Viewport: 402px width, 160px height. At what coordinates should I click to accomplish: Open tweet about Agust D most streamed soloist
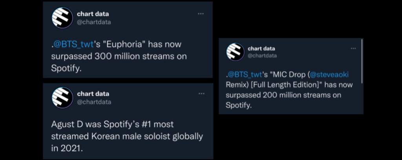pyautogui.click(x=128, y=121)
